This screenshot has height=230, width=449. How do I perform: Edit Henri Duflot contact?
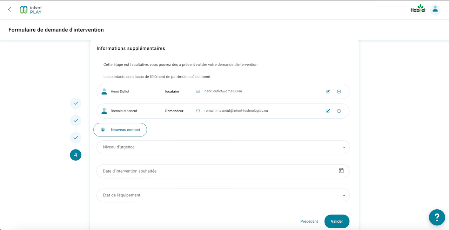coord(328,92)
